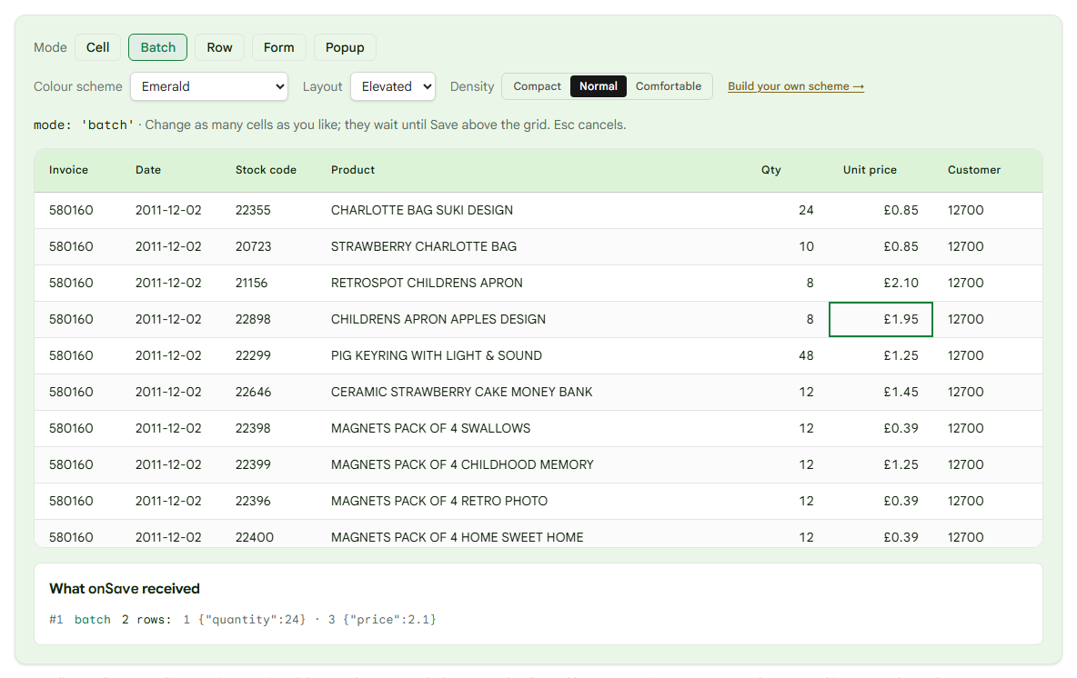
Task: Select CERAMIC STRAWBERRY CAKE MONEY BANK cell
Action: (x=532, y=392)
